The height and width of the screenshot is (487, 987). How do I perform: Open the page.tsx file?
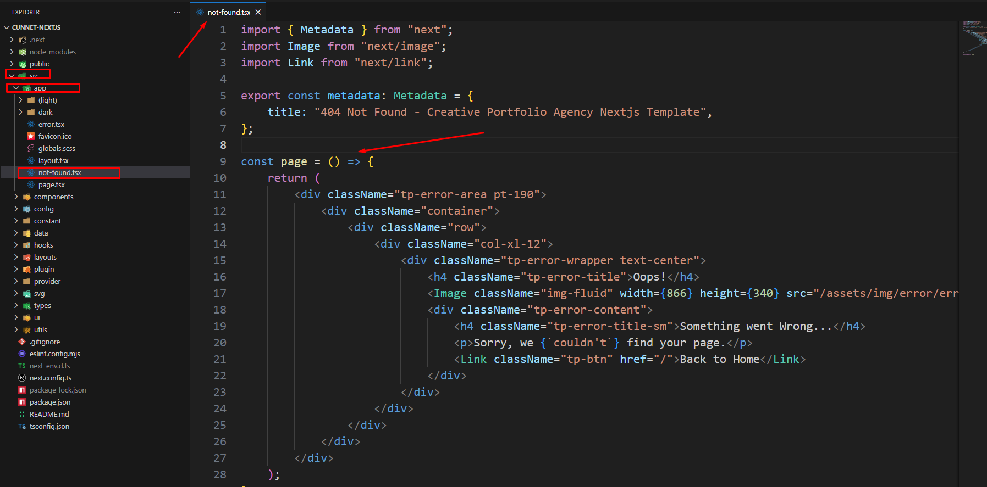point(51,184)
